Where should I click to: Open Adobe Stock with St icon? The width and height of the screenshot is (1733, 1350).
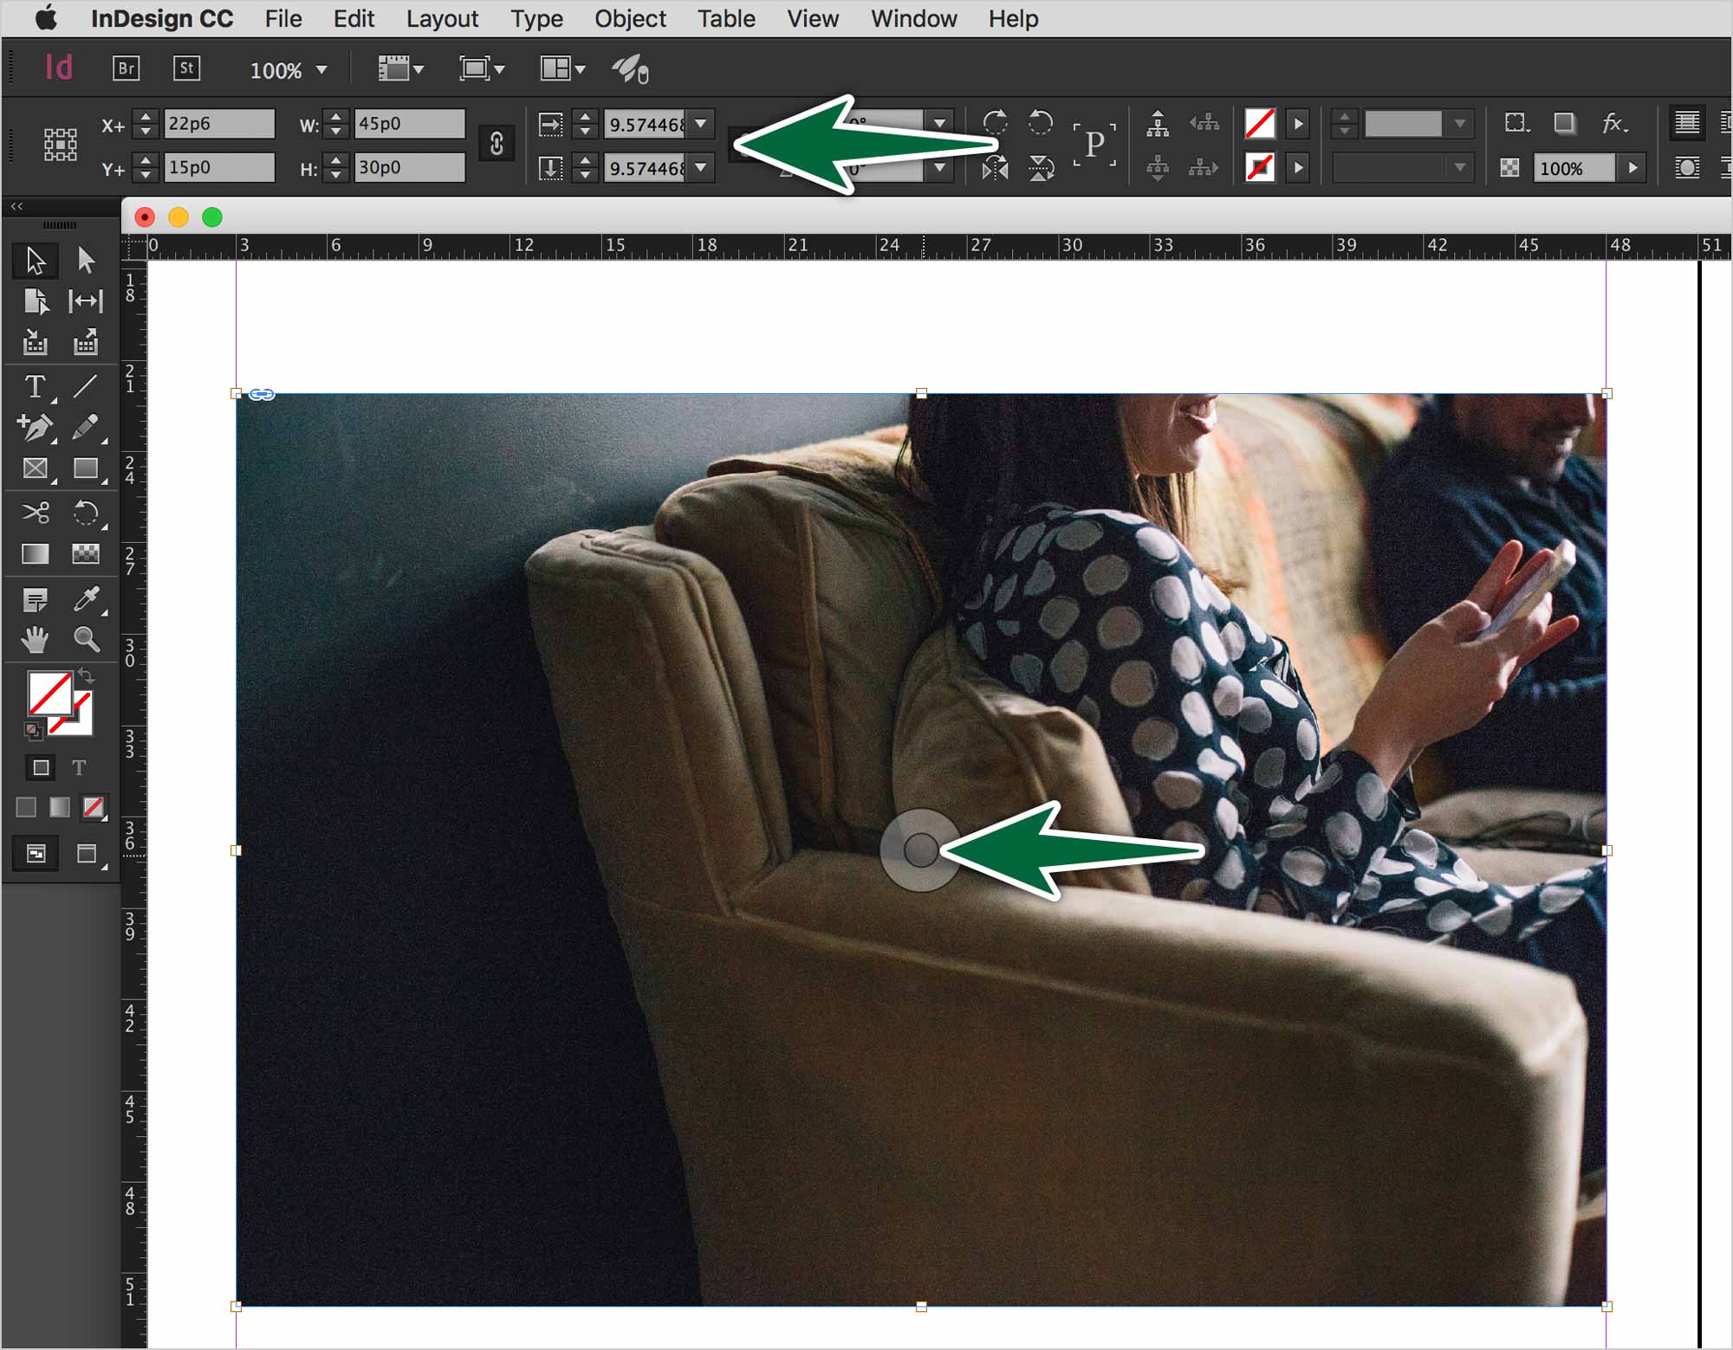186,68
